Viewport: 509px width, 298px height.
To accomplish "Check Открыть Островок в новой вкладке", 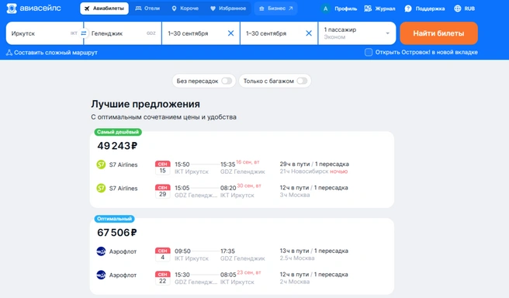I will [x=369, y=52].
